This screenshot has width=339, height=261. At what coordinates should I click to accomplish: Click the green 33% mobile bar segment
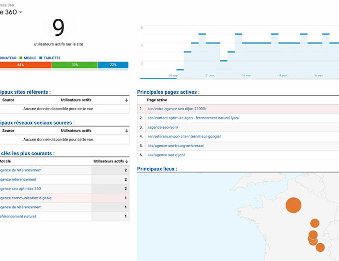click(x=75, y=65)
